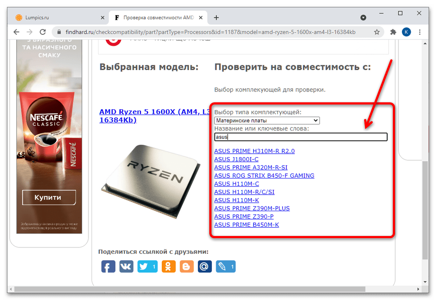436x300 pixels.
Task: Bookmark this page with the star icon
Action: pyautogui.click(x=377, y=32)
